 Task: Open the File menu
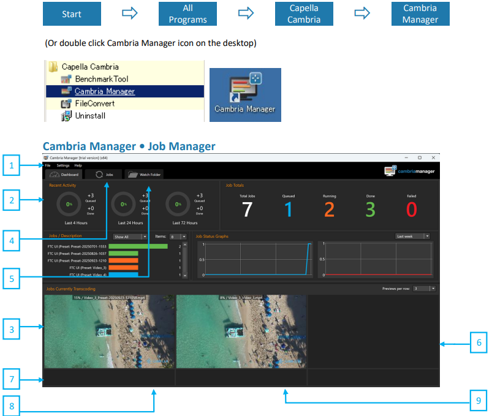(48, 165)
